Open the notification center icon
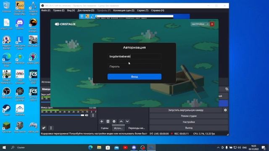The width and height of the screenshot is (269, 151). coord(264,147)
